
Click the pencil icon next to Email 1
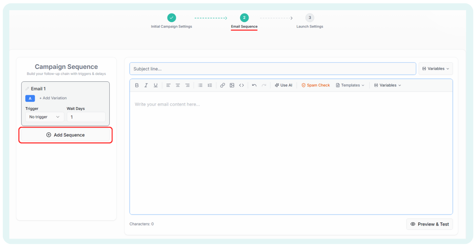pyautogui.click(x=27, y=89)
